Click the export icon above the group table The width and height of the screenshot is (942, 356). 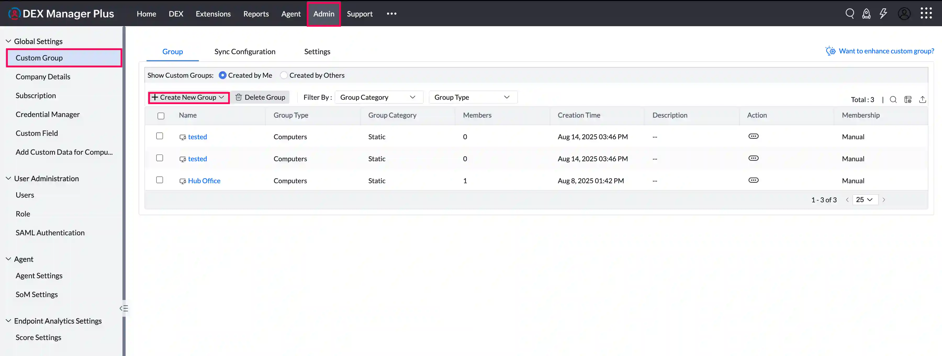coord(923,99)
